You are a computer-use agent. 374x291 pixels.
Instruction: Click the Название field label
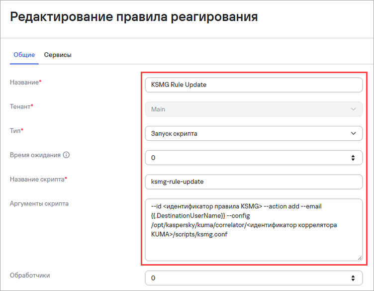click(25, 82)
